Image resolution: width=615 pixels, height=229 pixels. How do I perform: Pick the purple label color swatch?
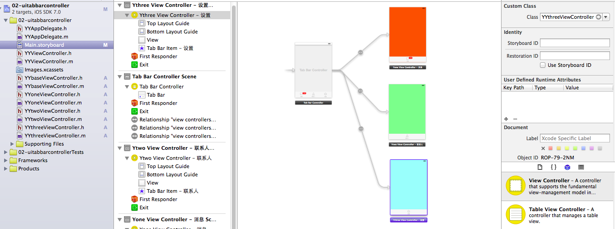pos(592,148)
